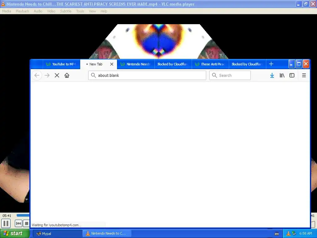Open the downloads arrow in browser toolbar
Image resolution: width=317 pixels, height=238 pixels.
pyautogui.click(x=272, y=76)
